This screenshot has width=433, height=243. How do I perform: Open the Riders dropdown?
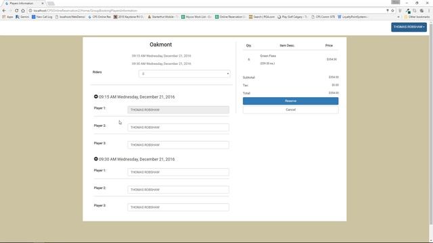184,74
